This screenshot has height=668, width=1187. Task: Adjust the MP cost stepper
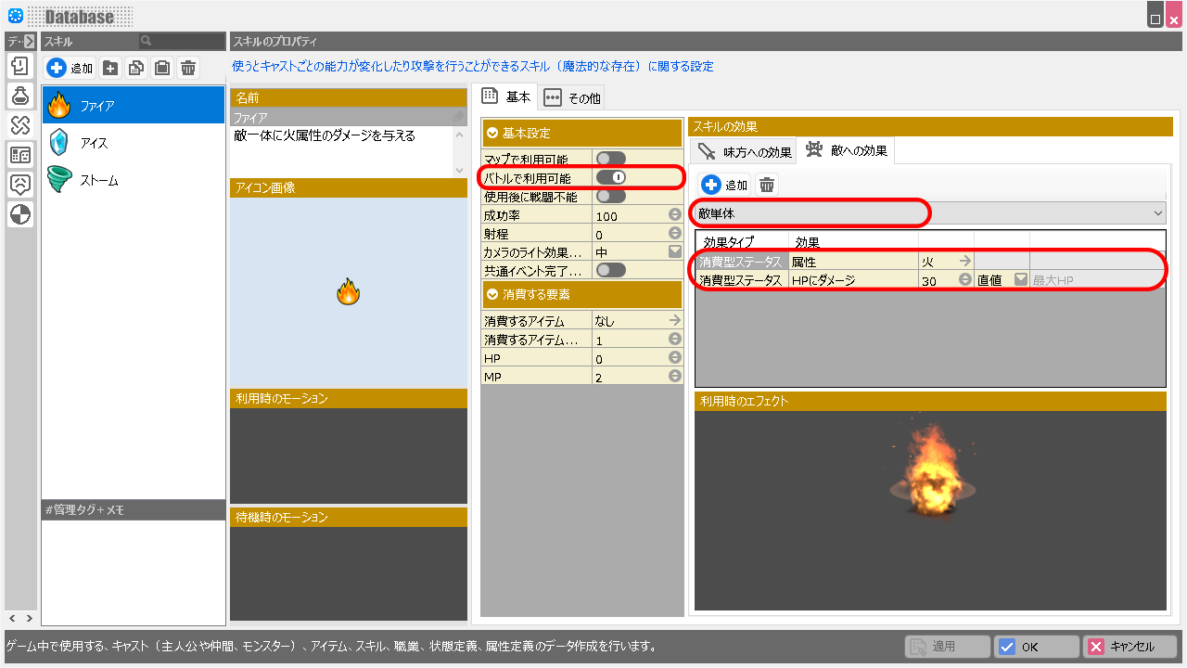(x=675, y=377)
